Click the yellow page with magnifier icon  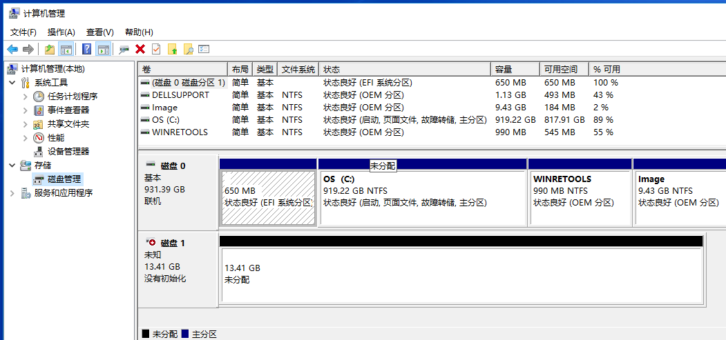188,49
